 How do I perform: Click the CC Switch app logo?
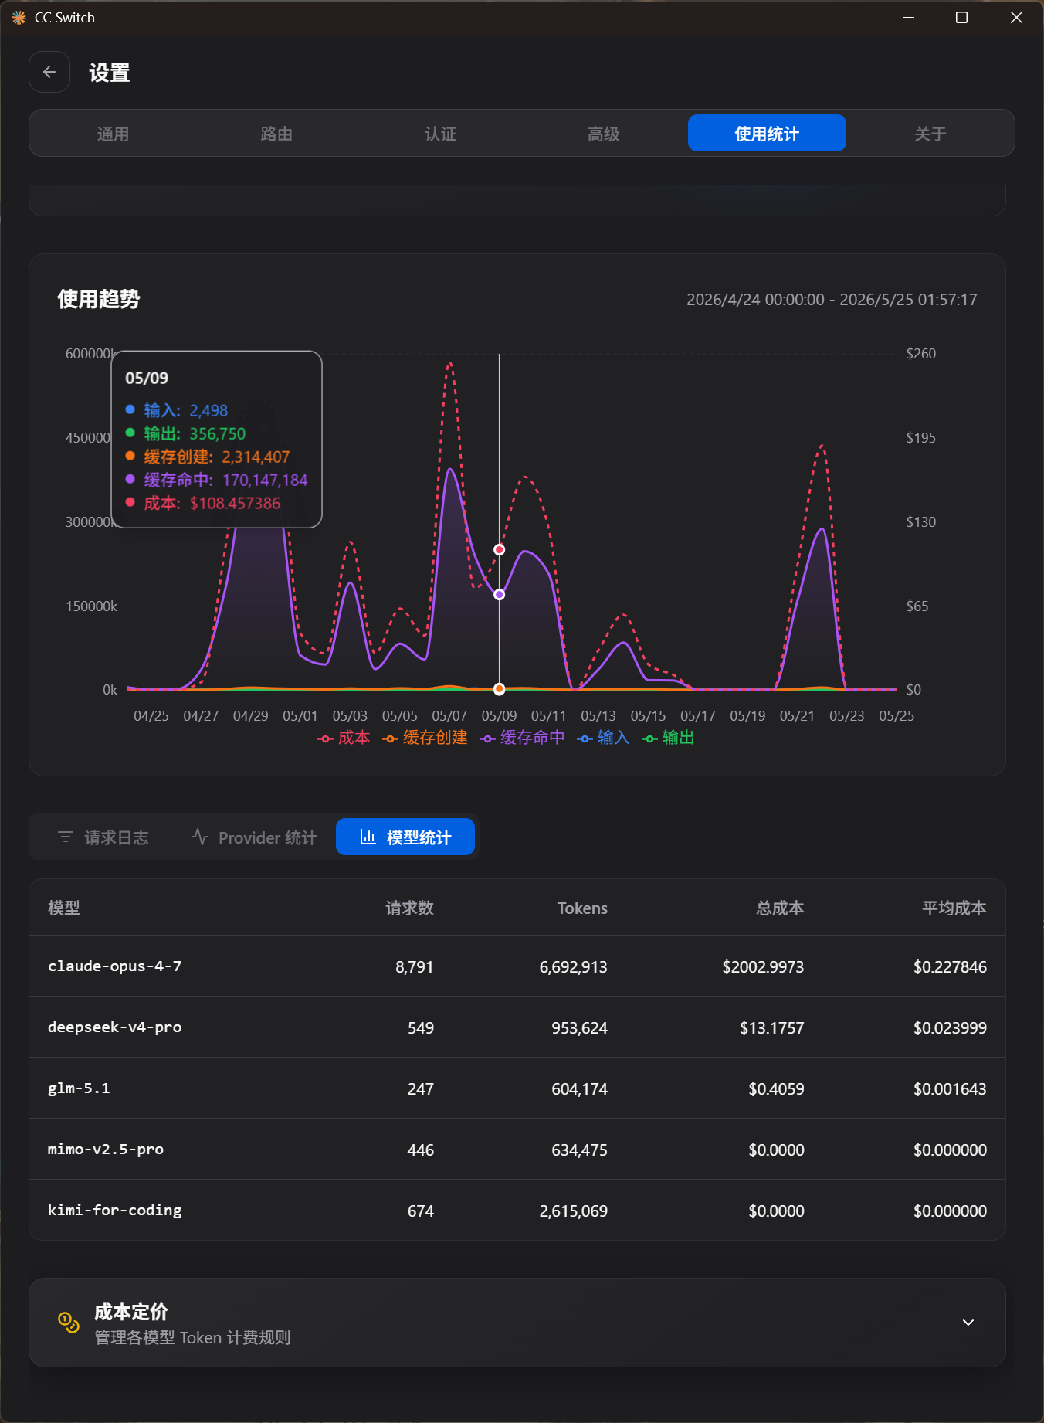[19, 17]
